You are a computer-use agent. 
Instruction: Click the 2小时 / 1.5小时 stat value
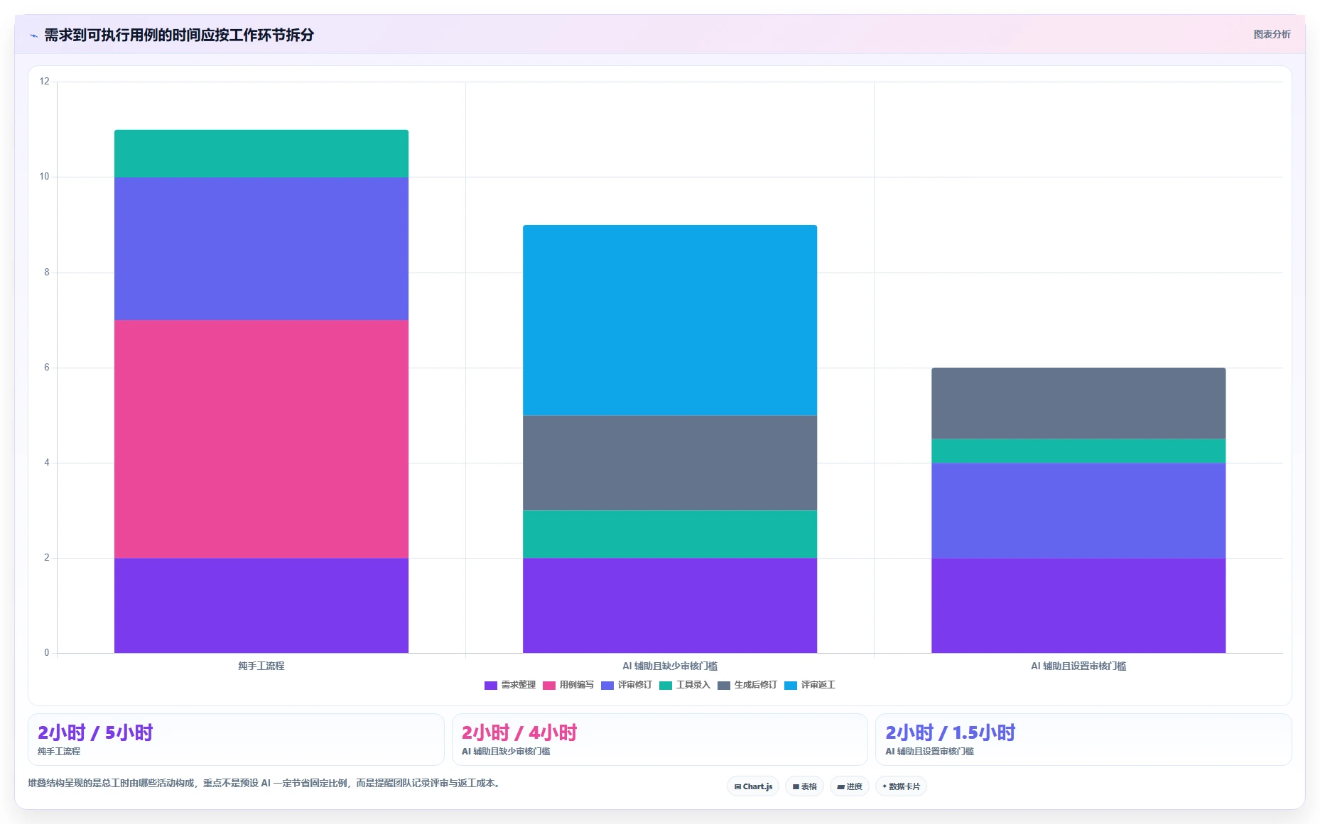tap(951, 732)
